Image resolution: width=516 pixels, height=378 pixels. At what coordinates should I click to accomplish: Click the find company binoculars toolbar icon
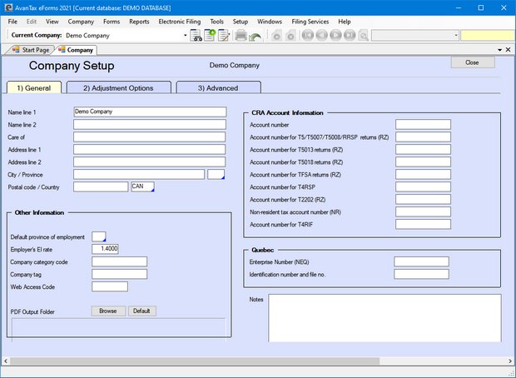pyautogui.click(x=196, y=35)
